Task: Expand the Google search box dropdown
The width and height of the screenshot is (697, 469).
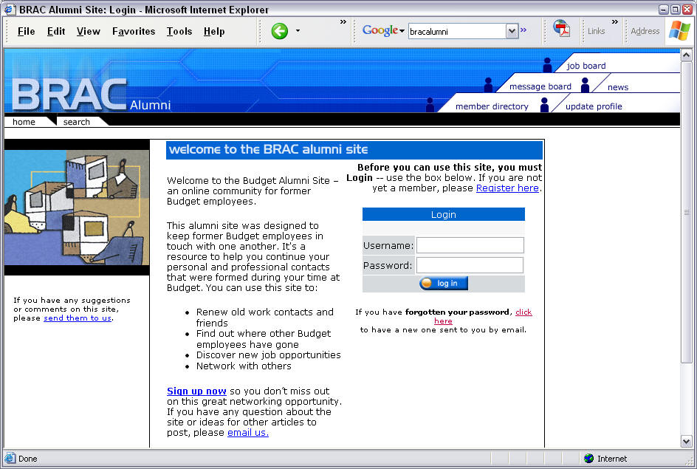Action: 512,31
